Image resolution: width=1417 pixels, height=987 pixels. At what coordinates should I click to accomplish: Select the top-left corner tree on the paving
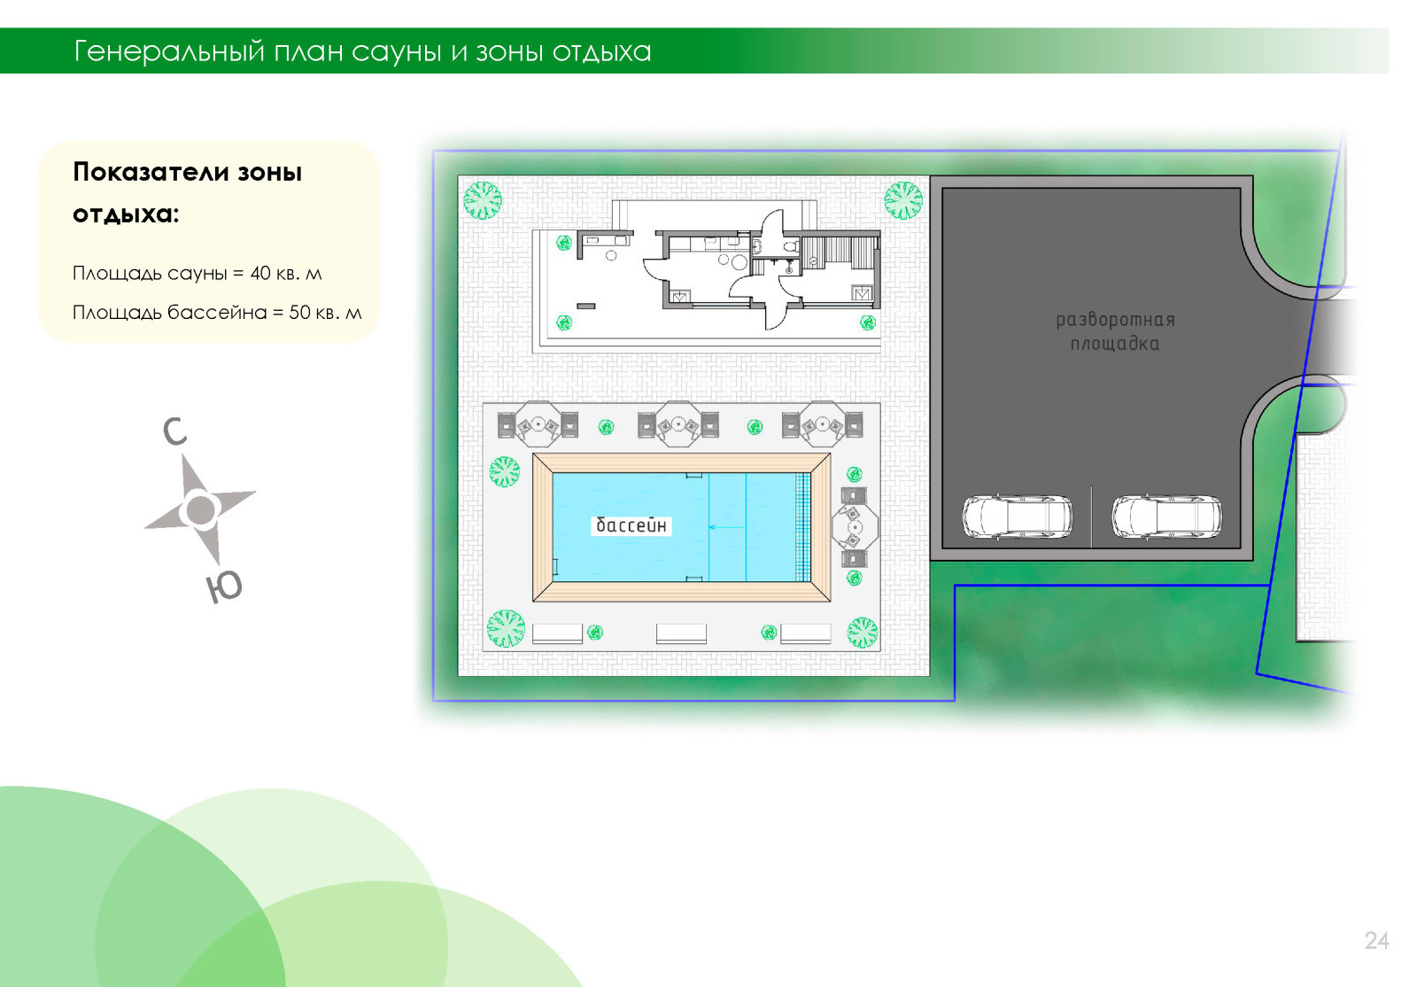tap(483, 200)
